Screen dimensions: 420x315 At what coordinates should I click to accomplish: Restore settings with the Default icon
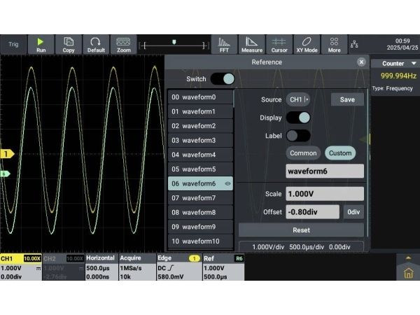(x=96, y=45)
